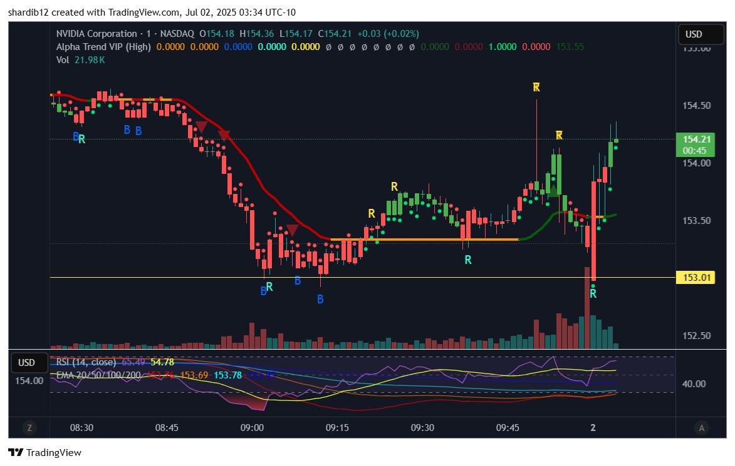The image size is (735, 466).
Task: Click the Z timezone button
Action: [29, 428]
